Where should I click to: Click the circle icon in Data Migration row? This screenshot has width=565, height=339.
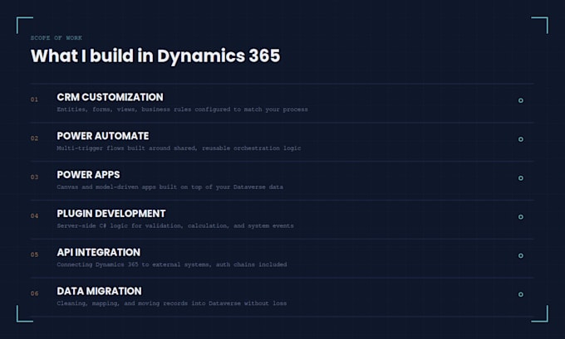[x=521, y=294]
